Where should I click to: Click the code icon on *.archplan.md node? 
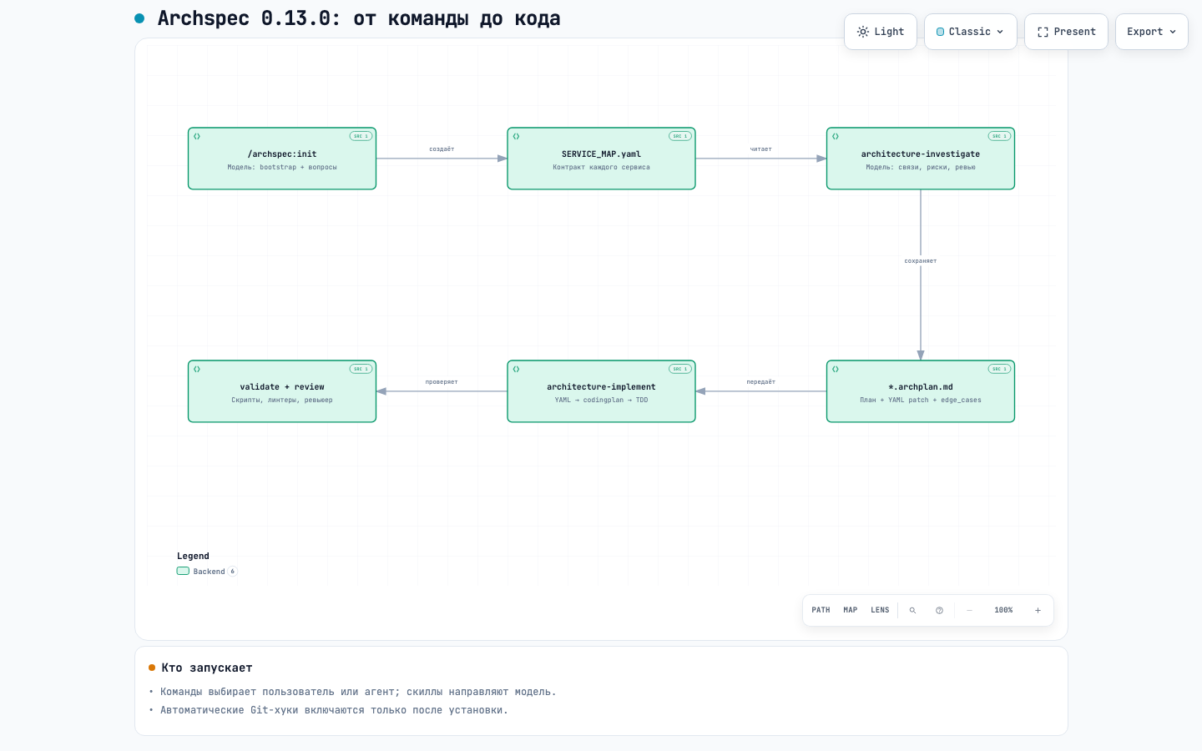[836, 369]
